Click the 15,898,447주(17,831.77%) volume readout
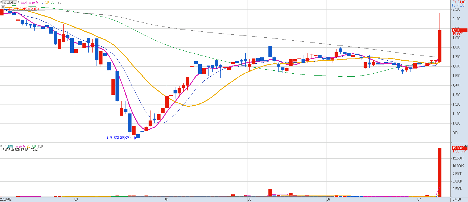 (x=20, y=150)
